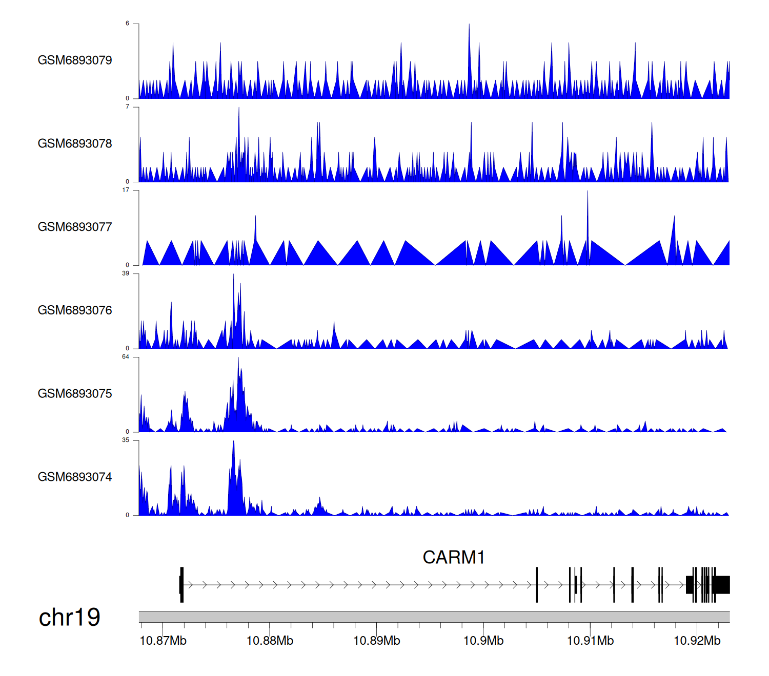Click the GSM6893075 track name
Image resolution: width=769 pixels, height=676 pixels.
coord(75,394)
